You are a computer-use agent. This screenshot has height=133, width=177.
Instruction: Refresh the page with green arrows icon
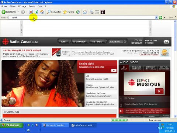click(x=37, y=12)
